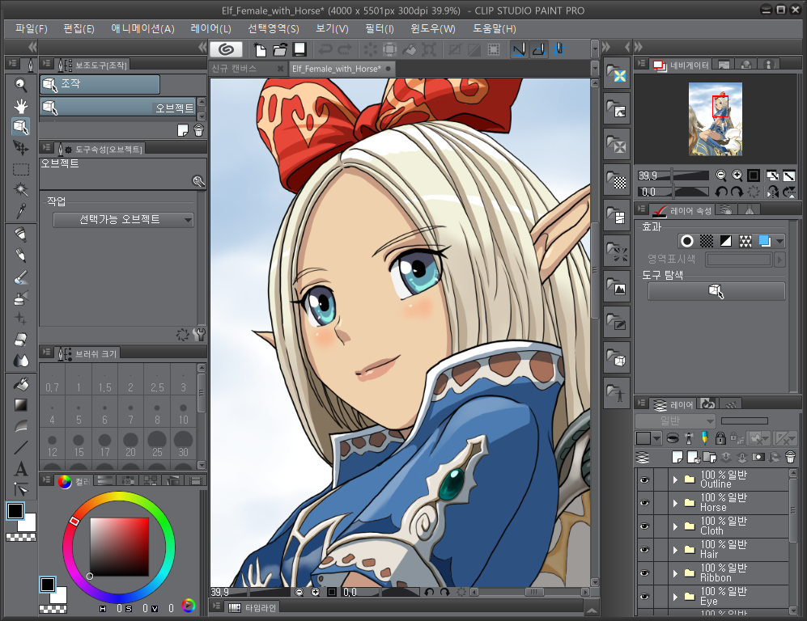Image resolution: width=807 pixels, height=621 pixels.
Task: Open 편집(E) menu
Action: [79, 29]
